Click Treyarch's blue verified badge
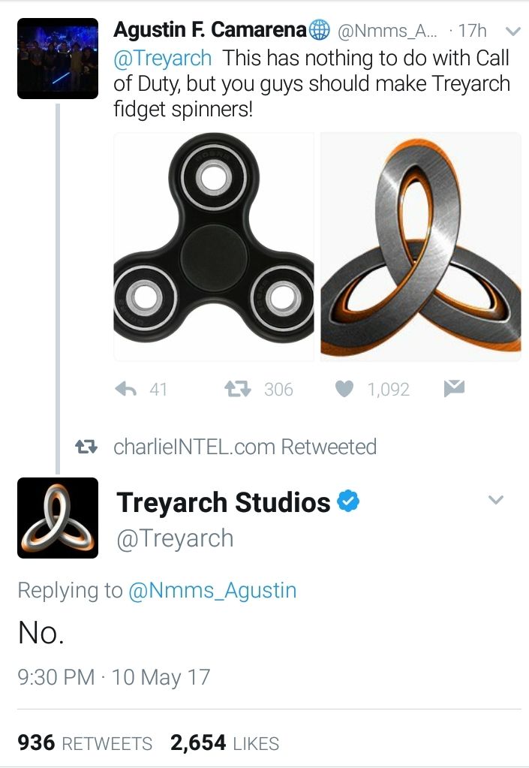The image size is (529, 768). 347,501
